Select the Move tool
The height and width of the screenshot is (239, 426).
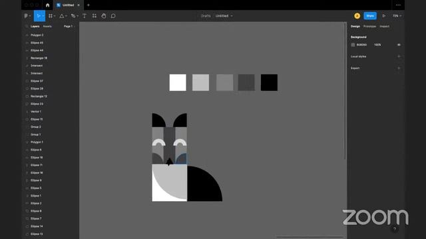(x=39, y=16)
